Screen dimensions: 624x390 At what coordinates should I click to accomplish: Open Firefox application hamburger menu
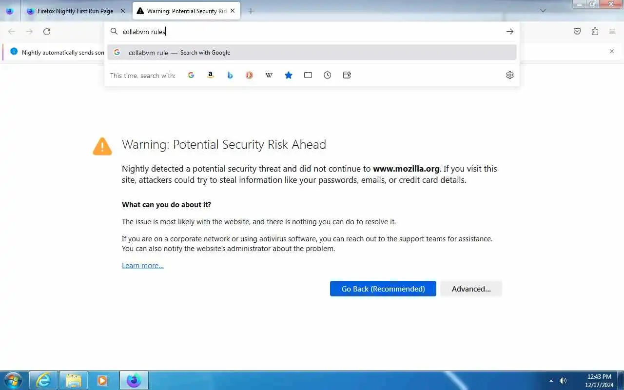(612, 31)
